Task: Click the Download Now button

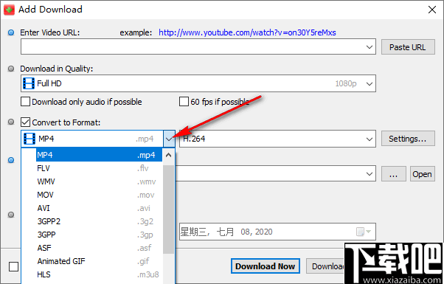Action: 266,266
